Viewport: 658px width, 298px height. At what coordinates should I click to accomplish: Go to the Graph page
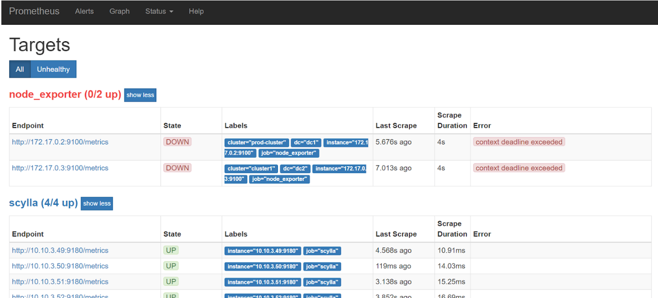pos(119,11)
